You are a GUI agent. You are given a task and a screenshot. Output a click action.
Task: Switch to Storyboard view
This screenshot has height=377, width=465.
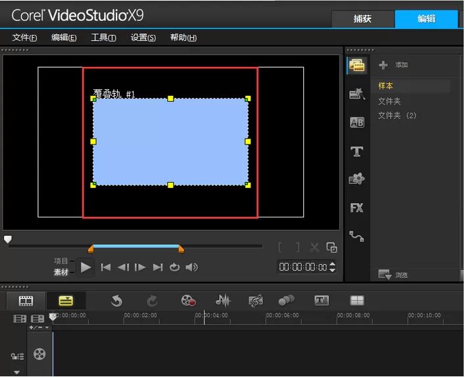point(26,301)
